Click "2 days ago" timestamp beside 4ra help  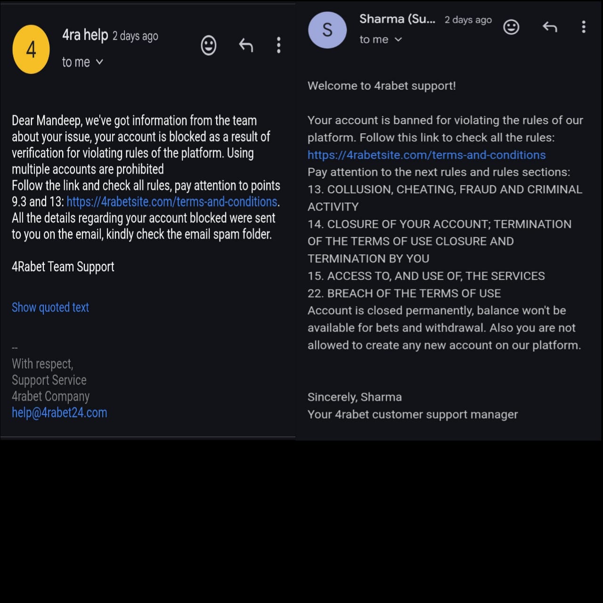click(135, 36)
